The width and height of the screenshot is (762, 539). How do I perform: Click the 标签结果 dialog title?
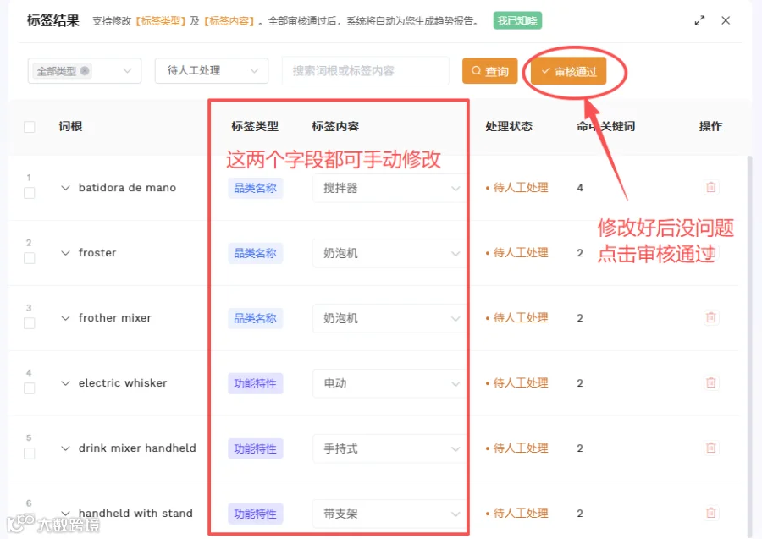pyautogui.click(x=53, y=20)
